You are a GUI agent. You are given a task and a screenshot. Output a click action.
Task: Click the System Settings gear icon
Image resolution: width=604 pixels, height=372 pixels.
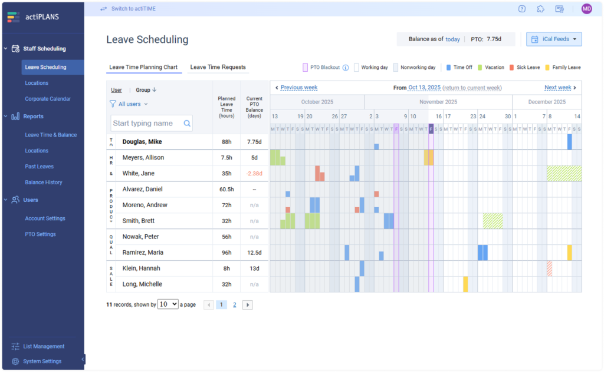point(15,361)
